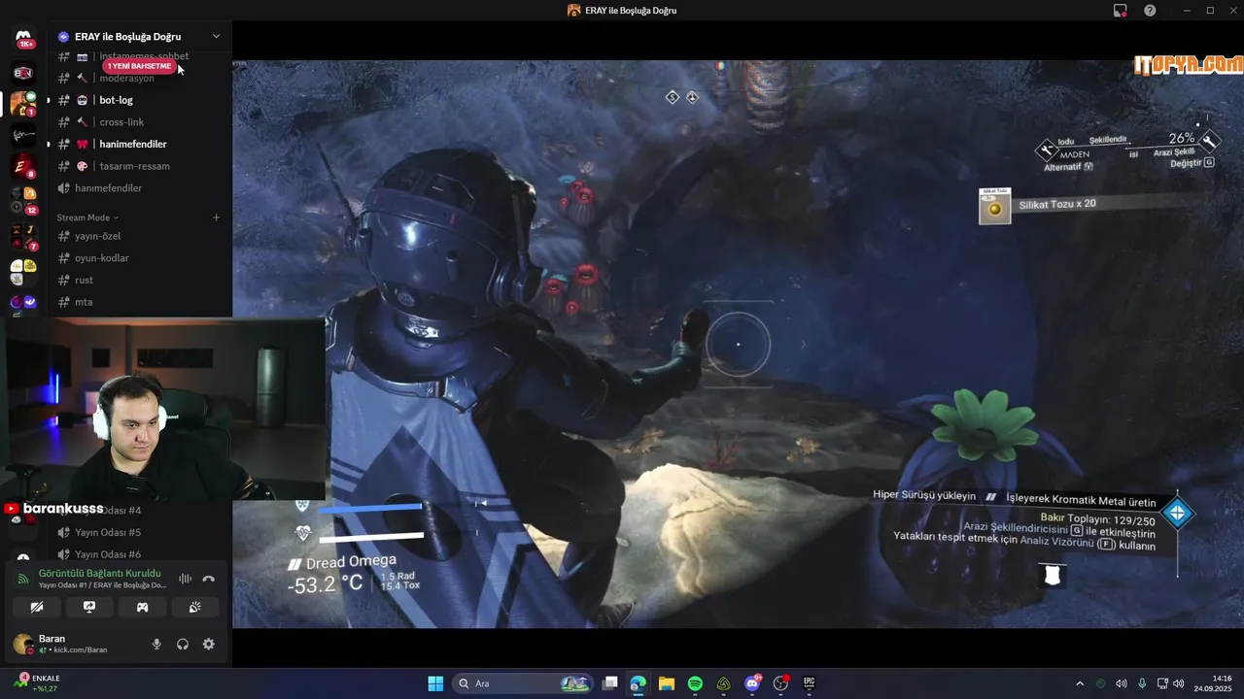
Task: Jump to 1 YENİ BAHSETME mention
Action: point(141,66)
